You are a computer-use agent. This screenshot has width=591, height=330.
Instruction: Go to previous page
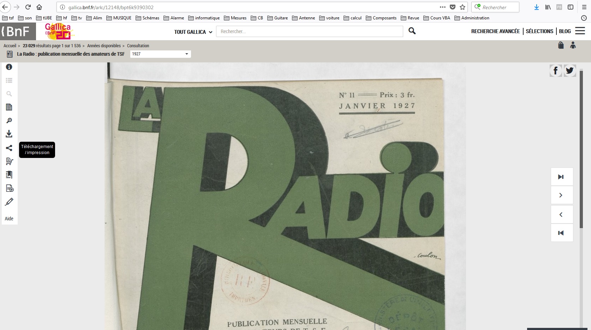pos(562,214)
